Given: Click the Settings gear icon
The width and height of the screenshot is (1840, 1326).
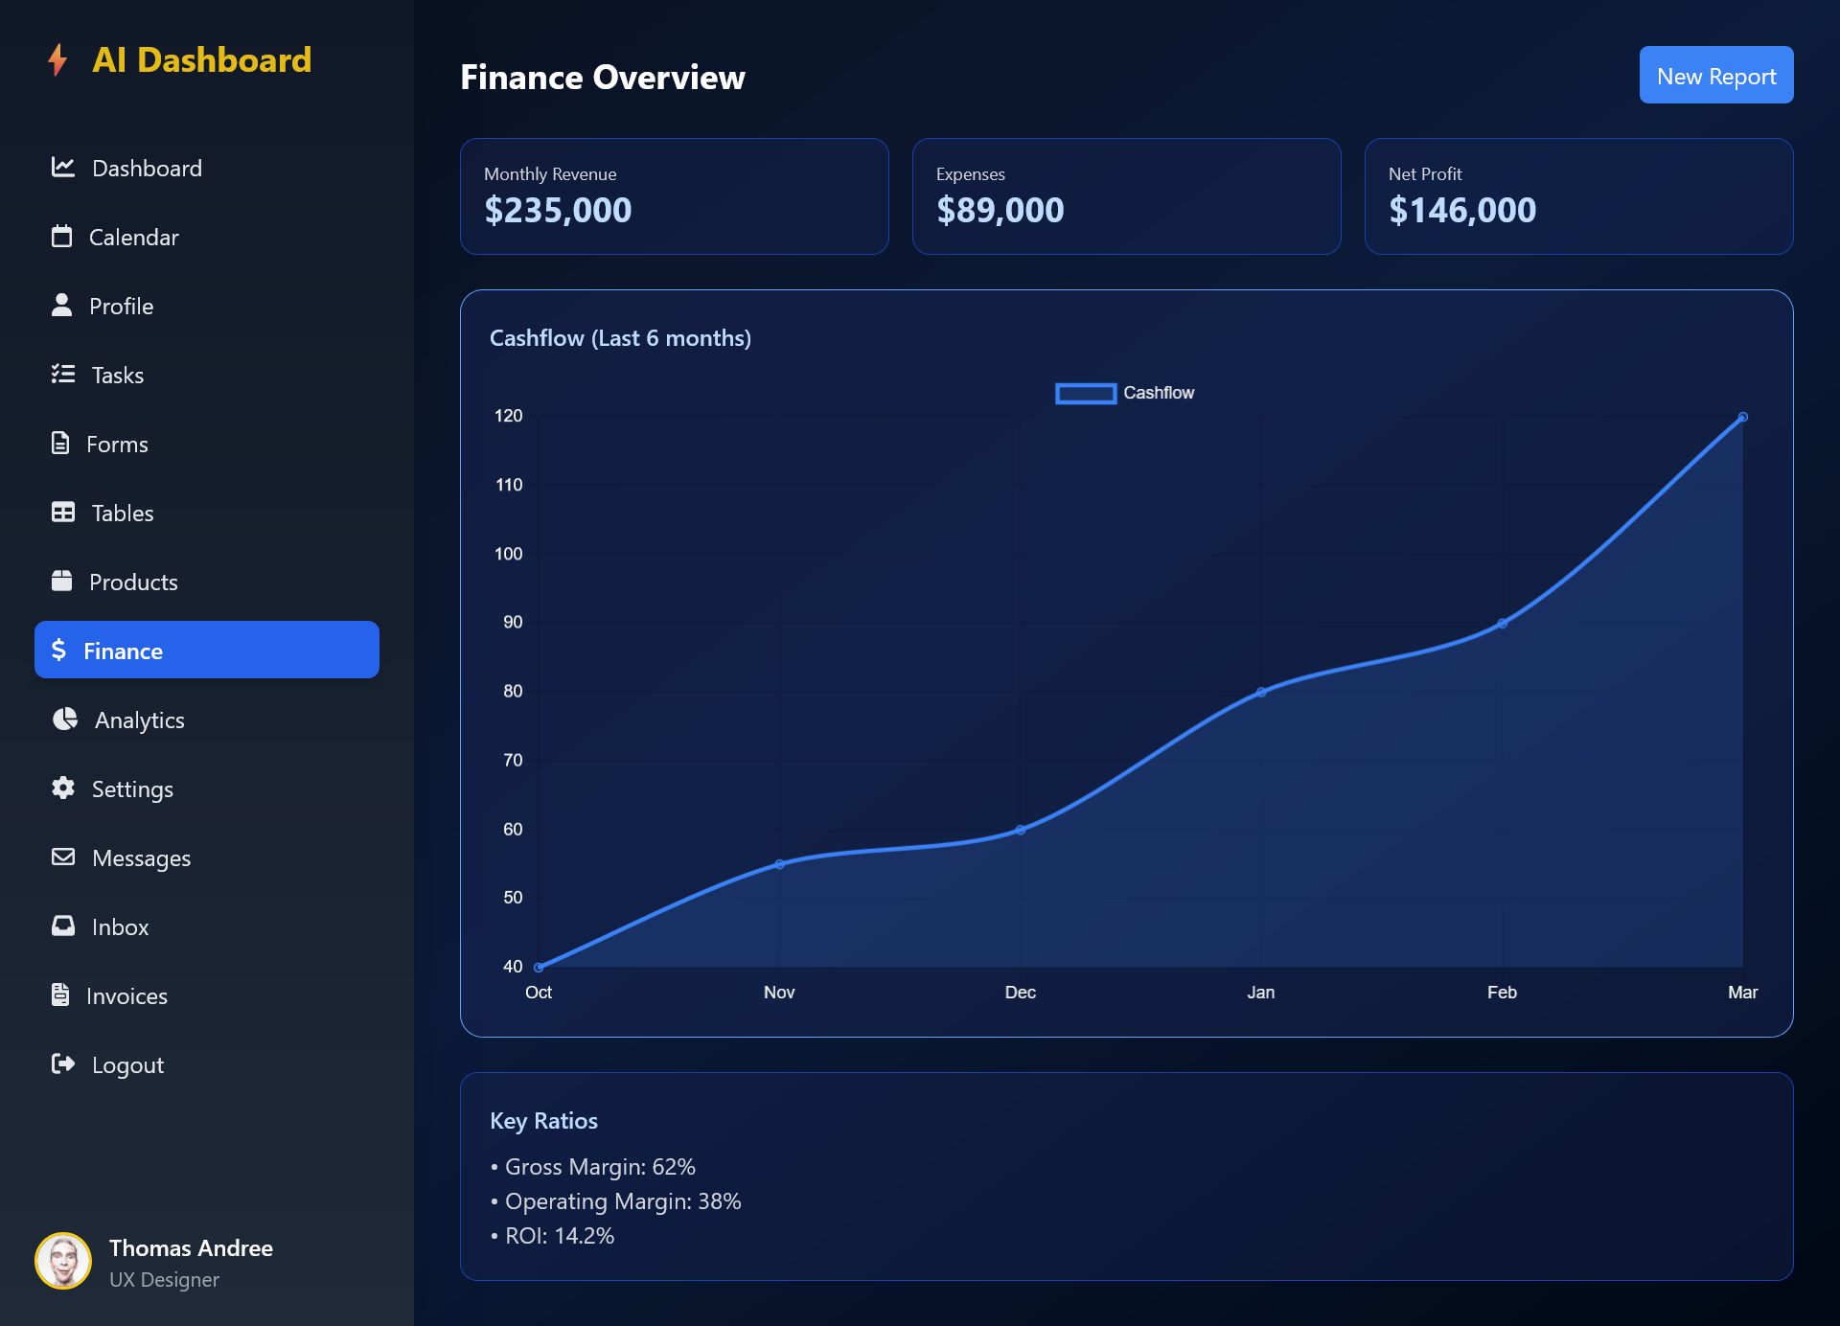Looking at the screenshot, I should [63, 788].
